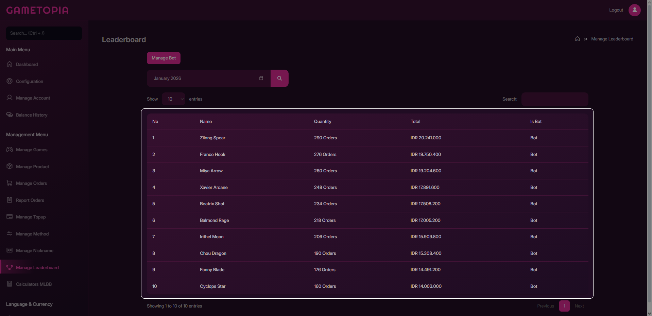Click the IDR 14.491.200 total cell
The image size is (652, 316).
click(x=426, y=269)
